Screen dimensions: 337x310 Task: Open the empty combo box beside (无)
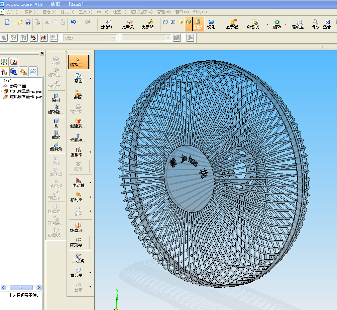click(x=146, y=38)
